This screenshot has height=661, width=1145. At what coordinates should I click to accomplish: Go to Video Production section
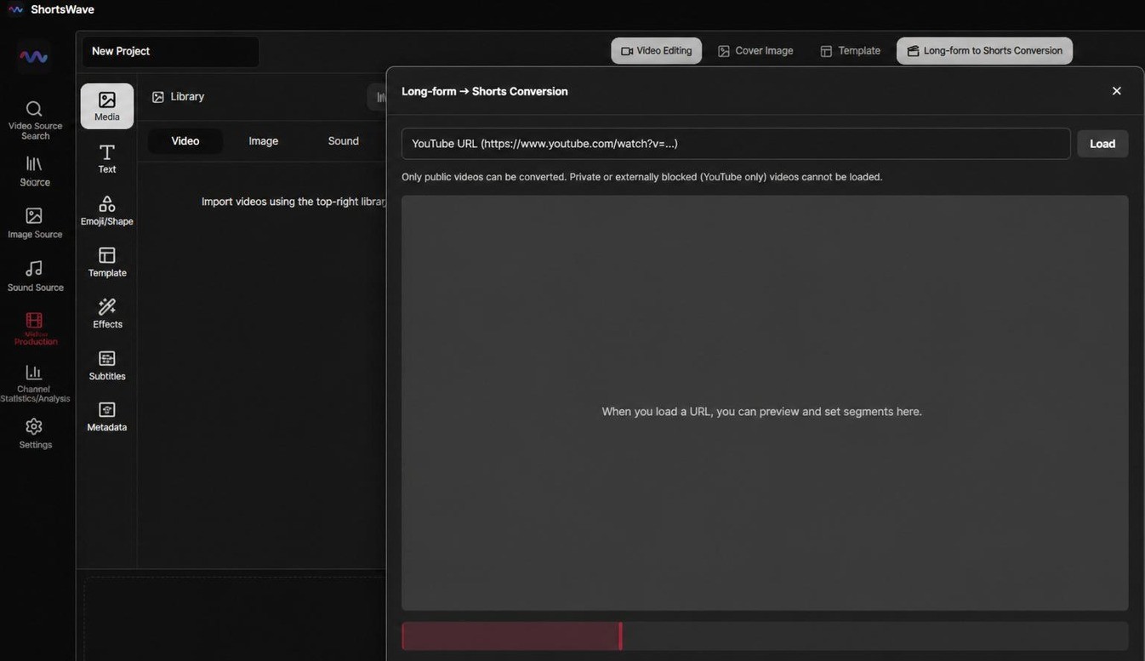34,328
